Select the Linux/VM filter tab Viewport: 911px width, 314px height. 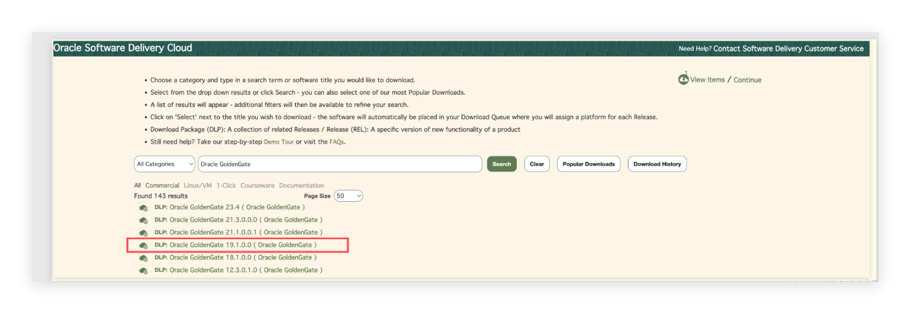[x=198, y=186]
